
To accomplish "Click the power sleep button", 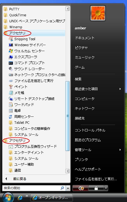I will pyautogui.click(x=81, y=188).
